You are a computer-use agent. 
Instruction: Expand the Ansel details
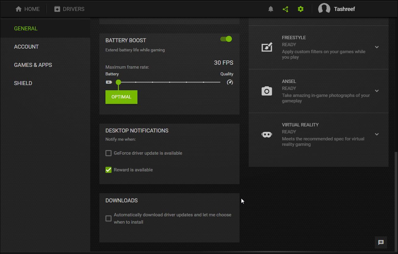pyautogui.click(x=377, y=91)
